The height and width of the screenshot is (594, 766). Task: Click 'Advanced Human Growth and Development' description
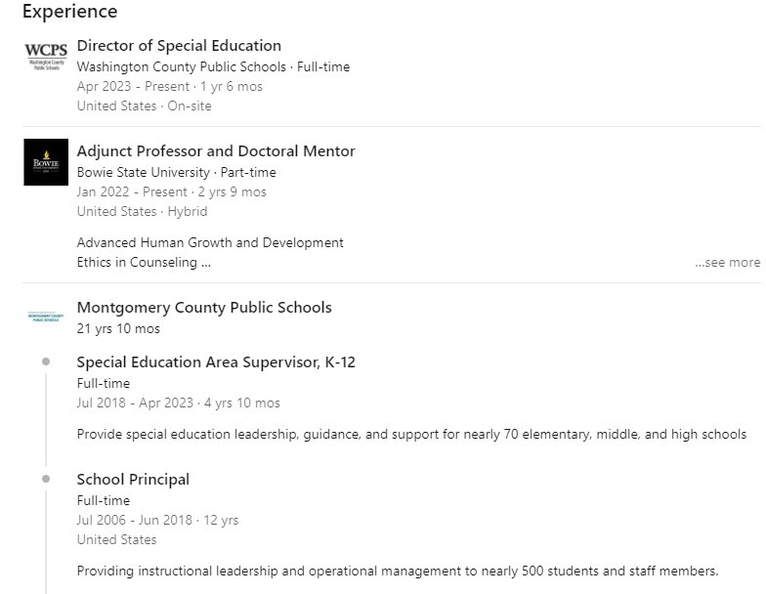(x=210, y=242)
